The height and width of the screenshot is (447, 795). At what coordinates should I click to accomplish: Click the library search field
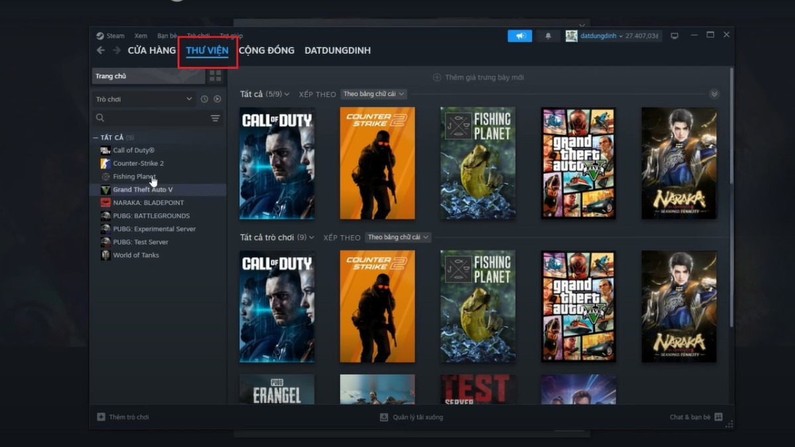(150, 118)
